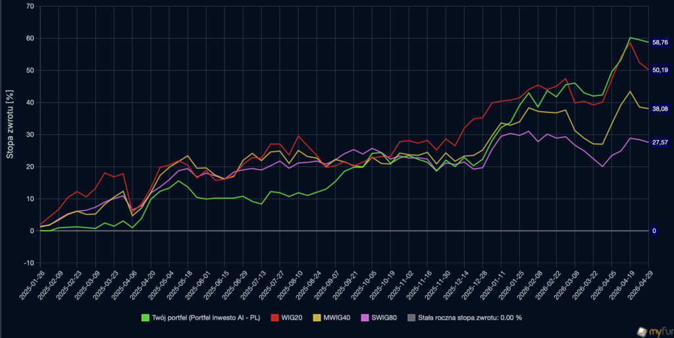Toggle the red WIG20 legend swatch

[274, 318]
